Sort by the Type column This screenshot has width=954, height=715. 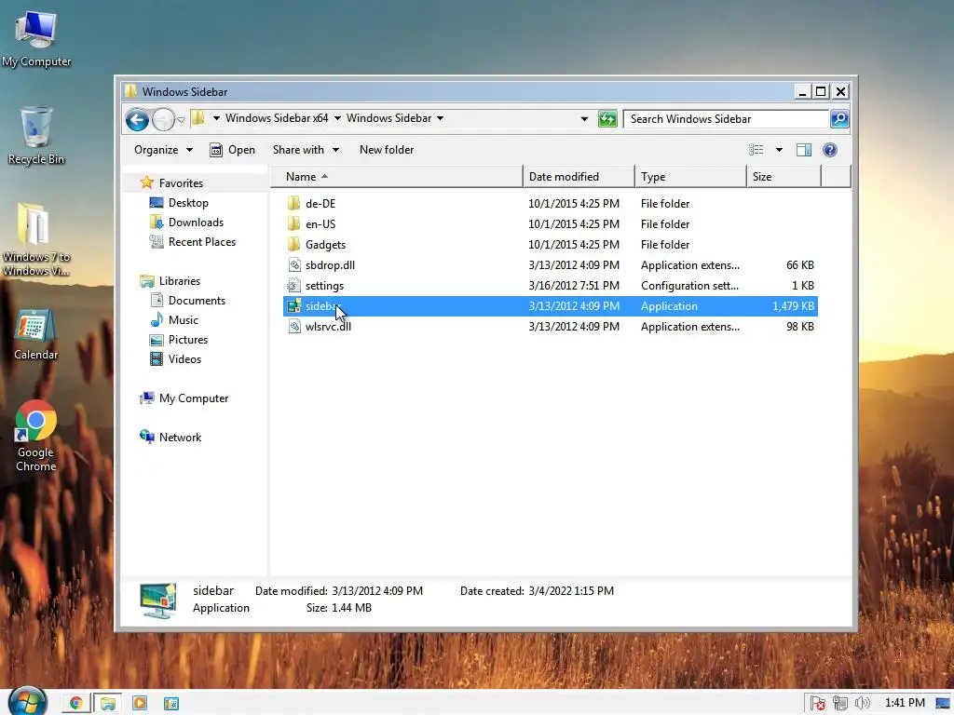(690, 176)
